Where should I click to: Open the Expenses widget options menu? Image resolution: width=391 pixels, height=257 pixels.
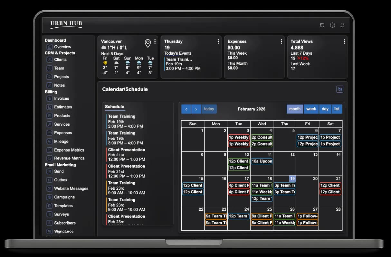click(x=281, y=41)
